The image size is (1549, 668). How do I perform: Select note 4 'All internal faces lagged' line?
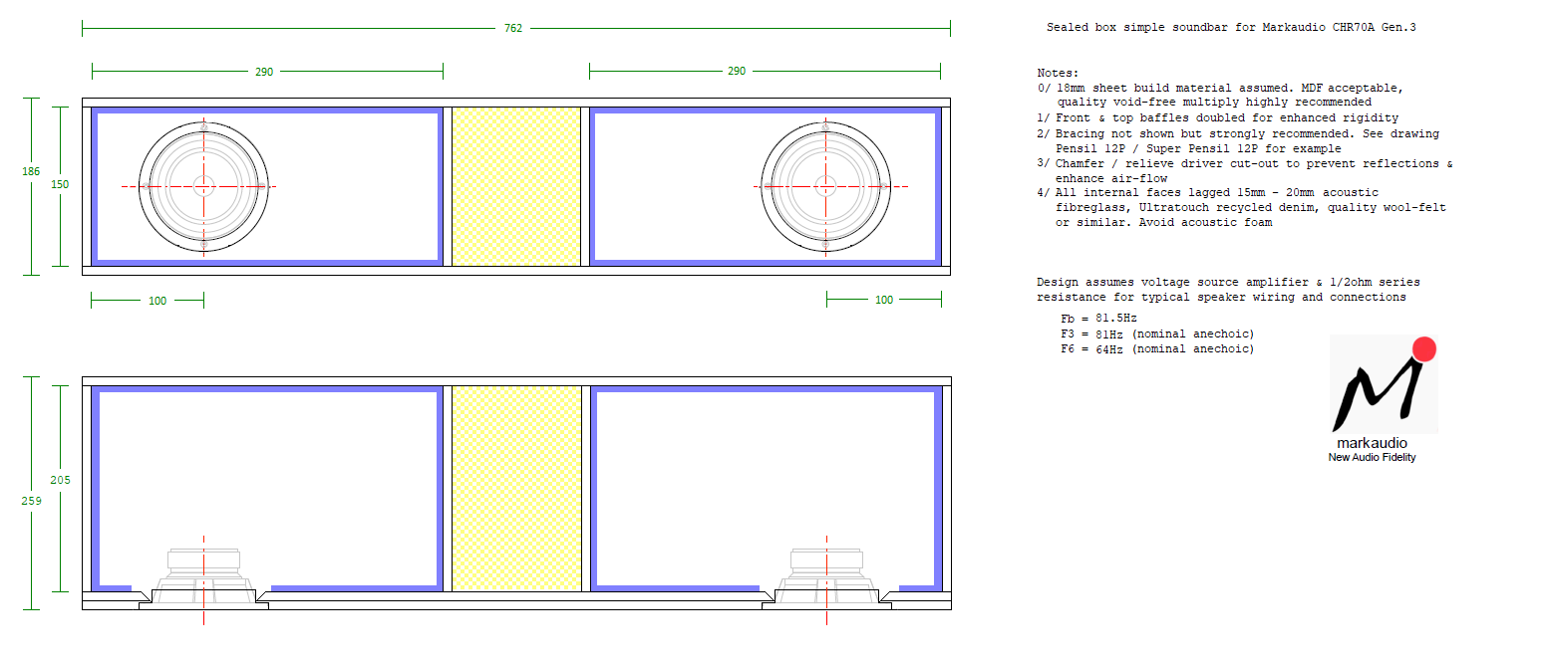pyautogui.click(x=1208, y=192)
